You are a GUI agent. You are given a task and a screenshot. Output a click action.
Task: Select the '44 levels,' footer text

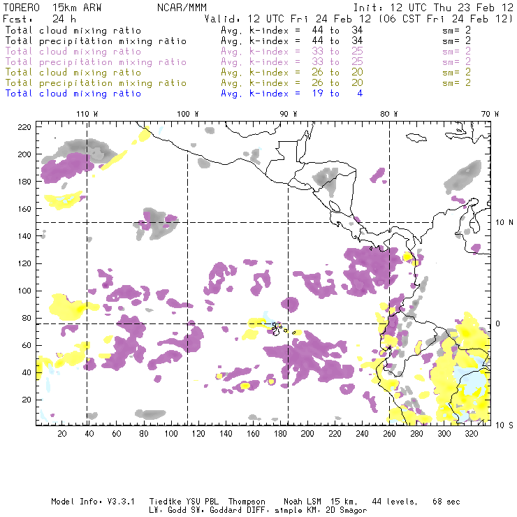pyautogui.click(x=395, y=502)
